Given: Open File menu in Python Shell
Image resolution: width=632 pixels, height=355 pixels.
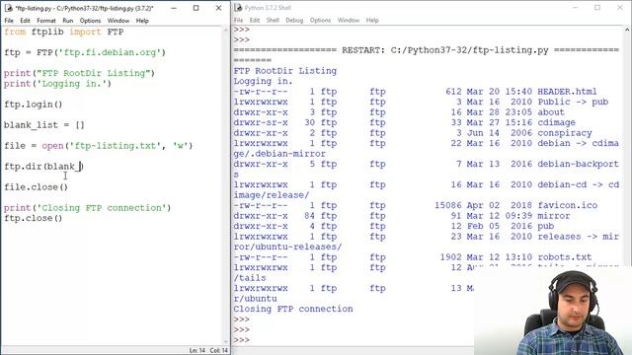Looking at the screenshot, I should [238, 20].
